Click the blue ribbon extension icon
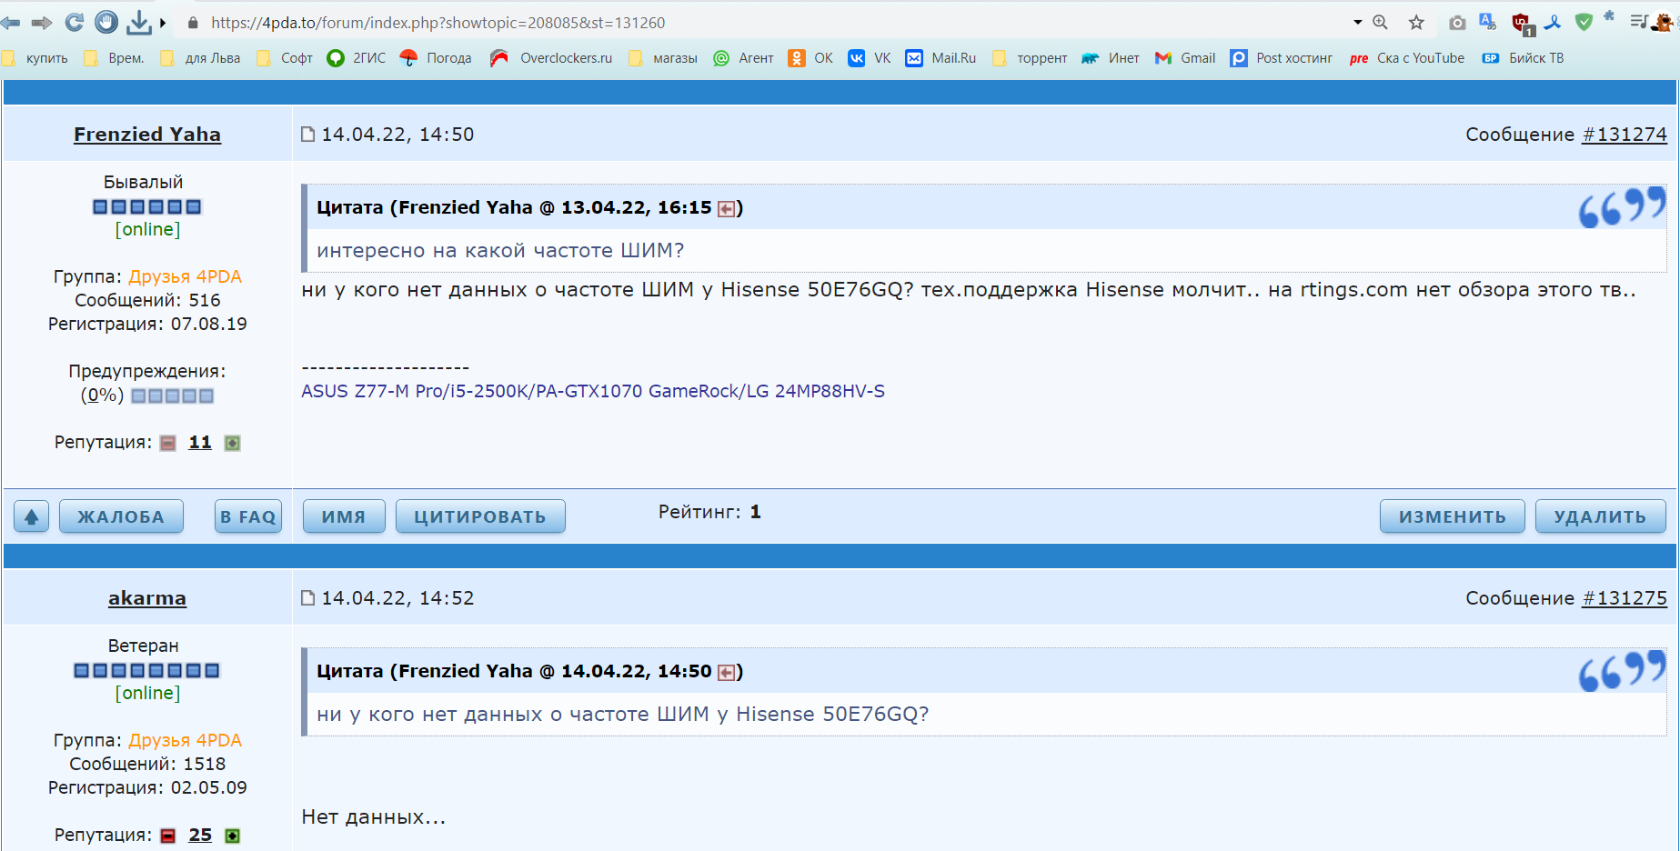The height and width of the screenshot is (851, 1680). [x=1554, y=23]
